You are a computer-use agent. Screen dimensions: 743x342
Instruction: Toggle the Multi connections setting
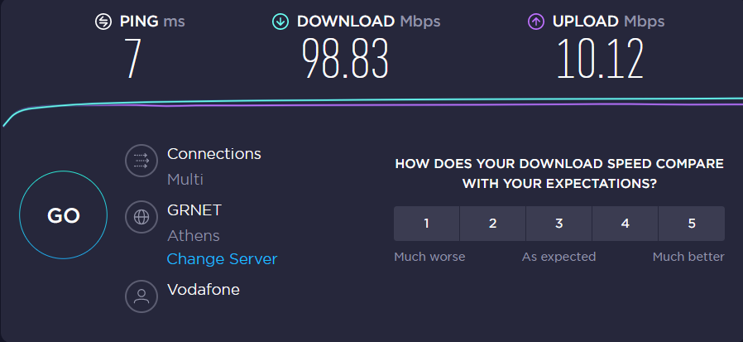click(185, 180)
